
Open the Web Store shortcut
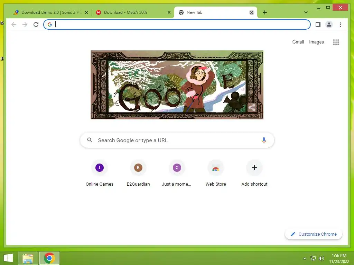[x=216, y=174]
